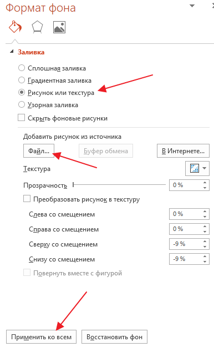Click Применить ко всем button

point(42,337)
